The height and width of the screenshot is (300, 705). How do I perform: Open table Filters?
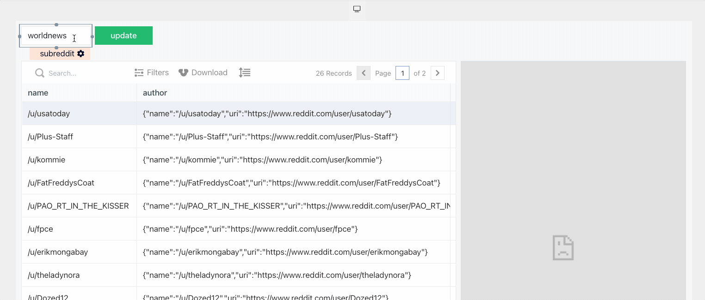(152, 72)
